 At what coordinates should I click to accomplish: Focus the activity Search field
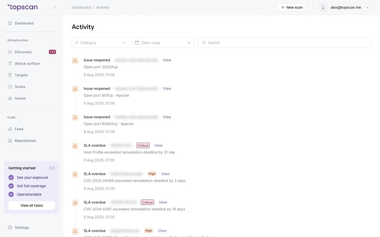[x=285, y=43]
